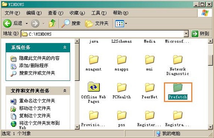The height and width of the screenshot is (138, 214).
Task: Click the file list scrollbar thumb
Action: pyautogui.click(x=210, y=60)
